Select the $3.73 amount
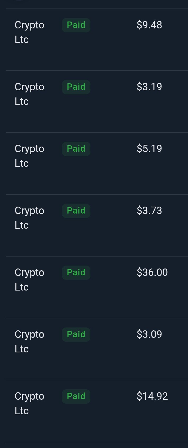188x448 pixels. click(x=149, y=211)
